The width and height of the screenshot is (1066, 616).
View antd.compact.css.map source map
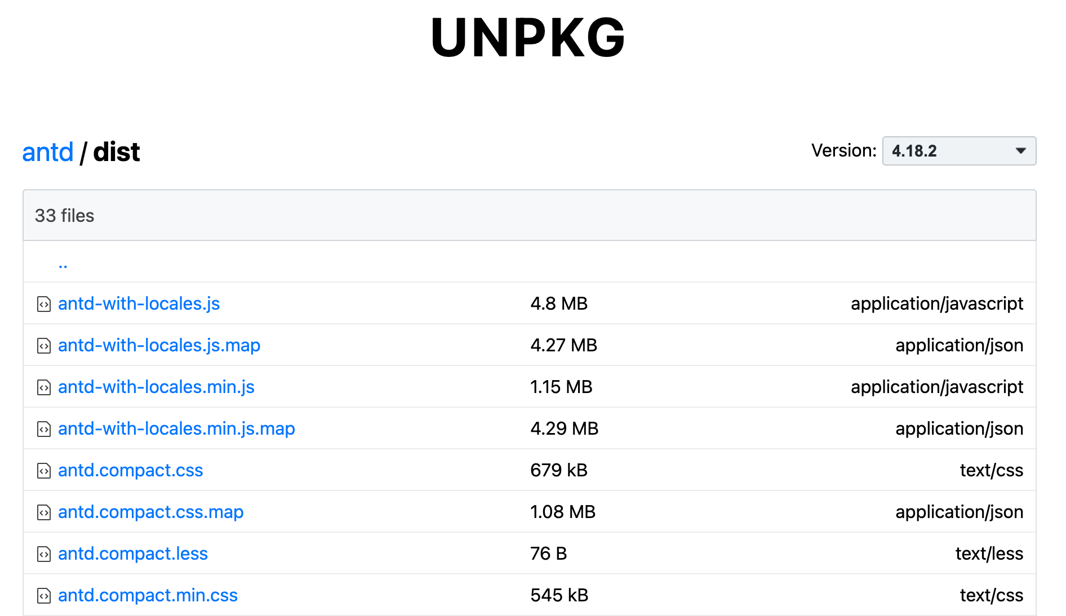click(150, 512)
